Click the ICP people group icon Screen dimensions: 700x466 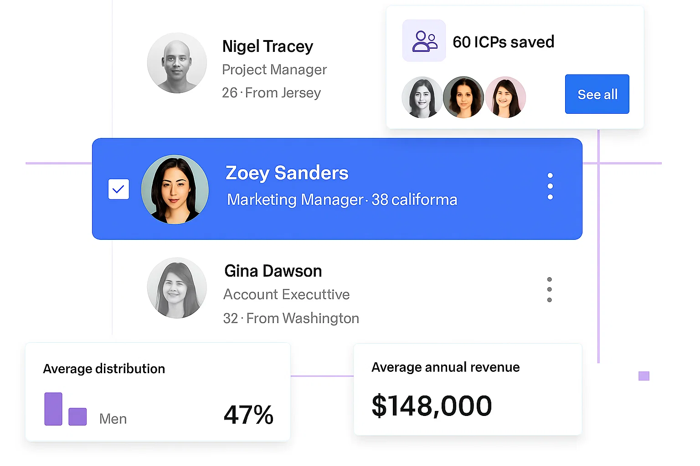coord(424,41)
